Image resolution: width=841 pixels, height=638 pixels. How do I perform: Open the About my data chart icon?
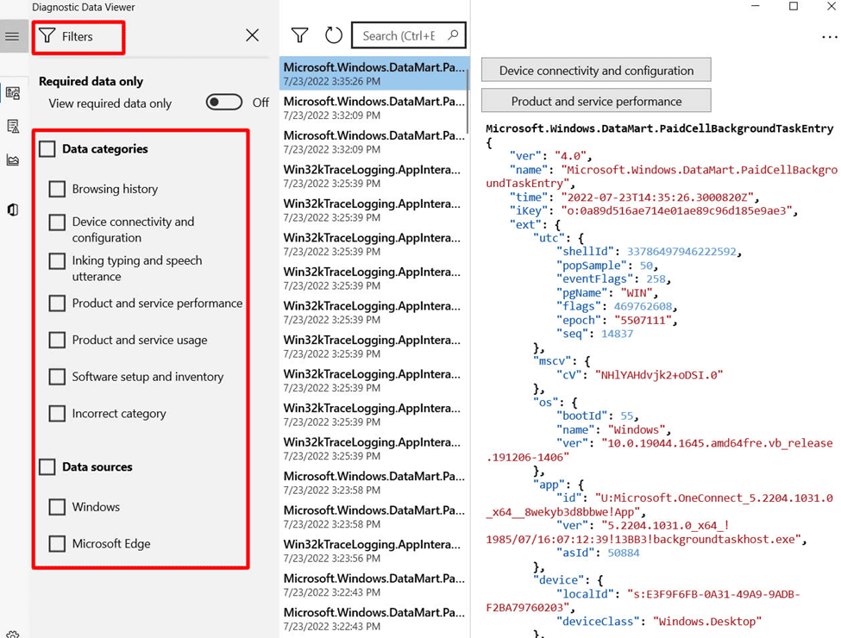[x=13, y=159]
